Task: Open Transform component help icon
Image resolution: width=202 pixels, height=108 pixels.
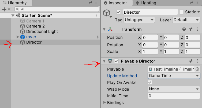Action: tap(184, 29)
